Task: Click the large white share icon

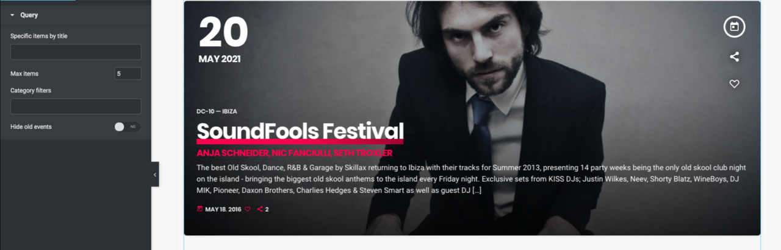Action: tap(735, 57)
